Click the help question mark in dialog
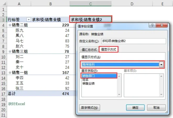173x118 pixels. pos(152,25)
